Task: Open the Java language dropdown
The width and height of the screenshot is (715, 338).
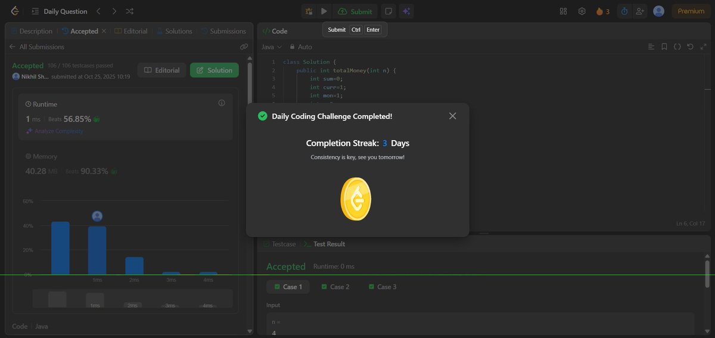Action: coord(272,46)
